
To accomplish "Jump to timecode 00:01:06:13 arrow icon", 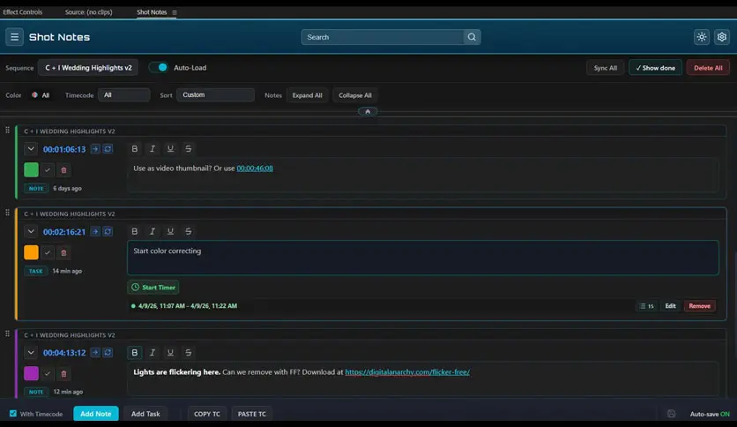I will [x=95, y=148].
